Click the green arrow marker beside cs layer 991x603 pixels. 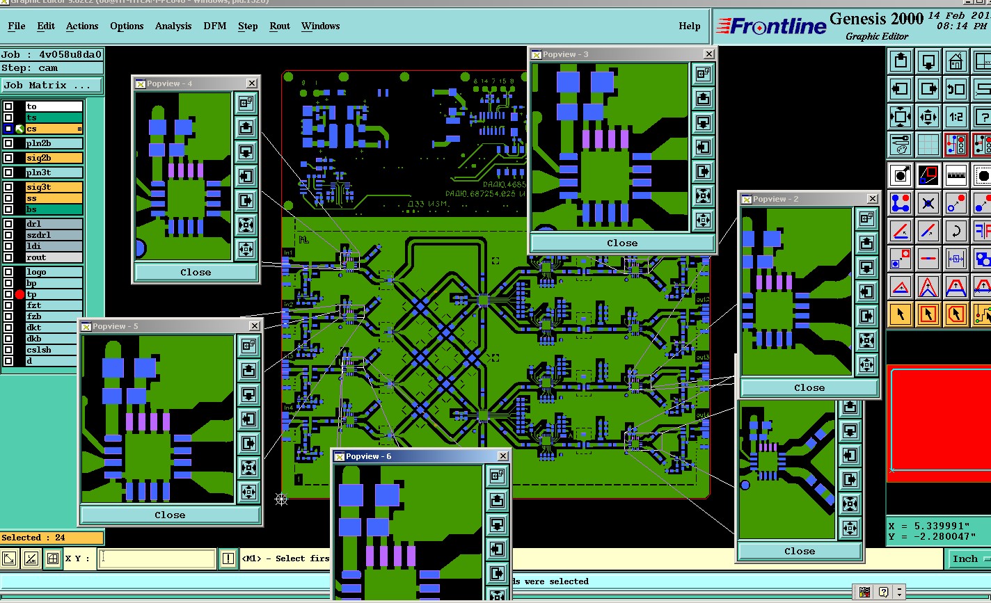point(19,129)
